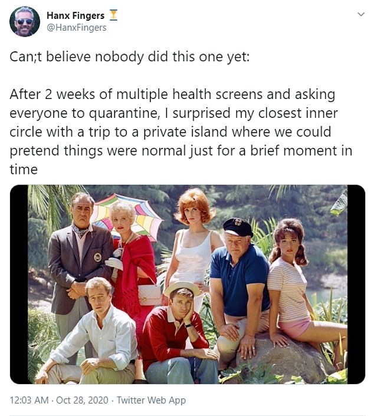Click the gray blazer crest badge in the photo

(97, 257)
